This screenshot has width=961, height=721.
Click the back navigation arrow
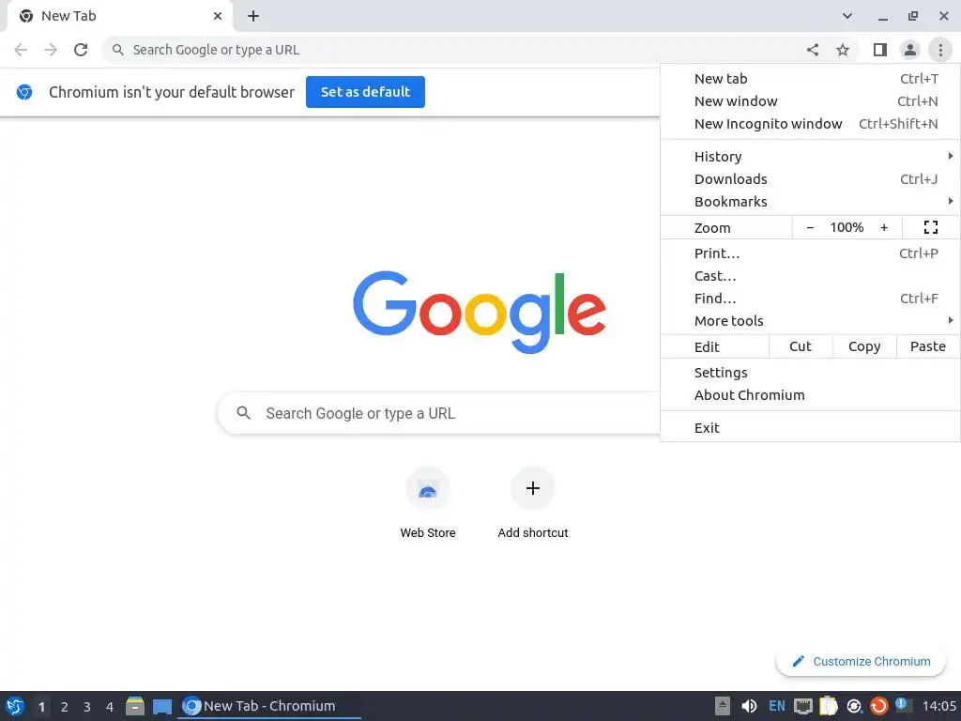click(x=21, y=50)
